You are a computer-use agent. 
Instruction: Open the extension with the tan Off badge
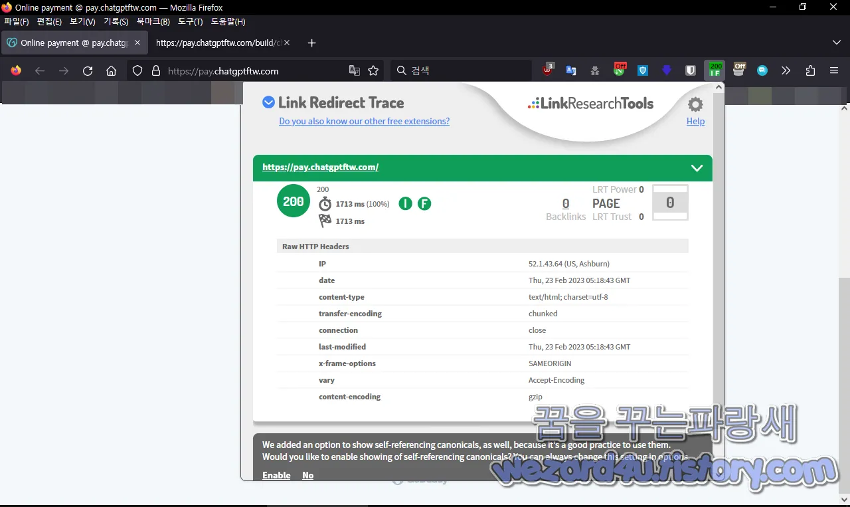pos(739,70)
